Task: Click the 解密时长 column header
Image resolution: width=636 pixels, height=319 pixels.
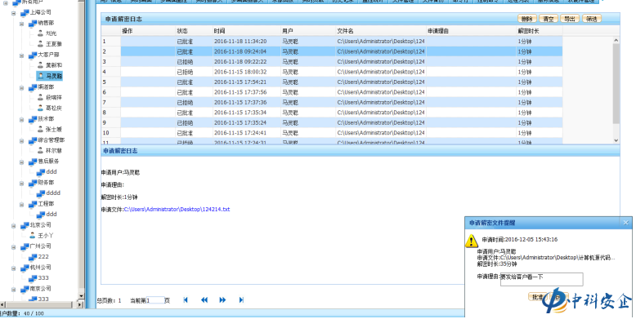Action: click(x=539, y=31)
